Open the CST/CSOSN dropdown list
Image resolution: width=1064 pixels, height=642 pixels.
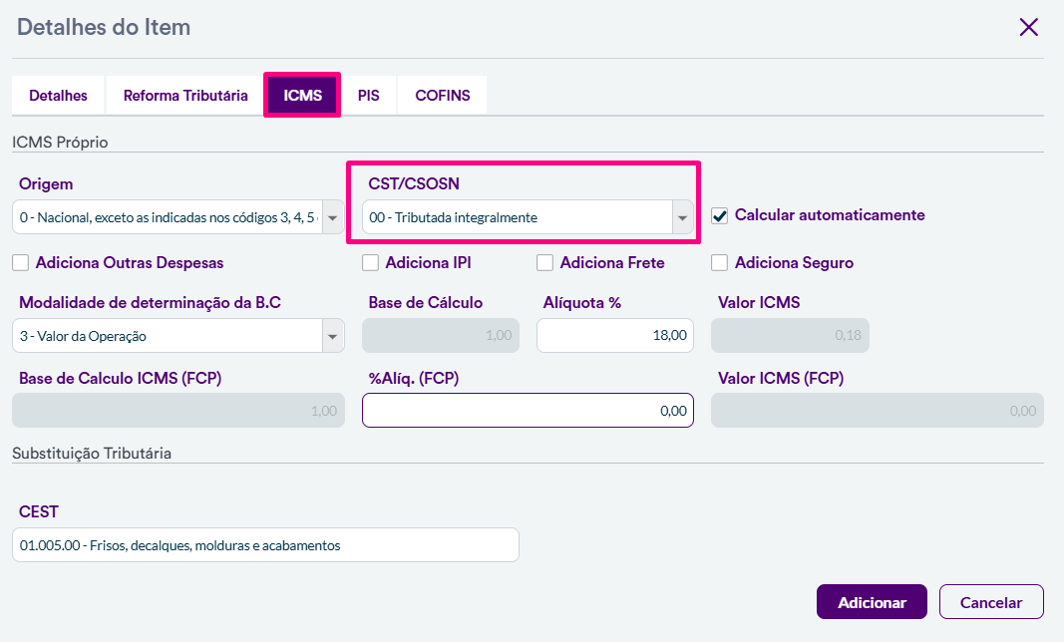683,217
